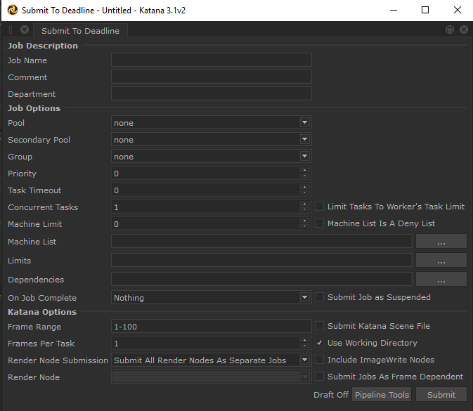The image size is (473, 411).
Task: Enable Submit Jobs As Frame Dependent
Action: [319, 377]
